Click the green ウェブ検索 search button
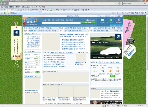The image size is (148, 107). tap(88, 23)
